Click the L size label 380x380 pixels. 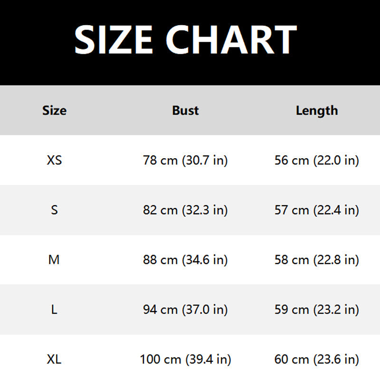[54, 310]
